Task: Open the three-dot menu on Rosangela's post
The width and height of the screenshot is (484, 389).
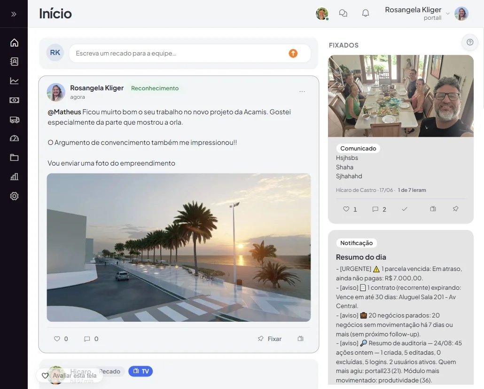Action: click(302, 91)
